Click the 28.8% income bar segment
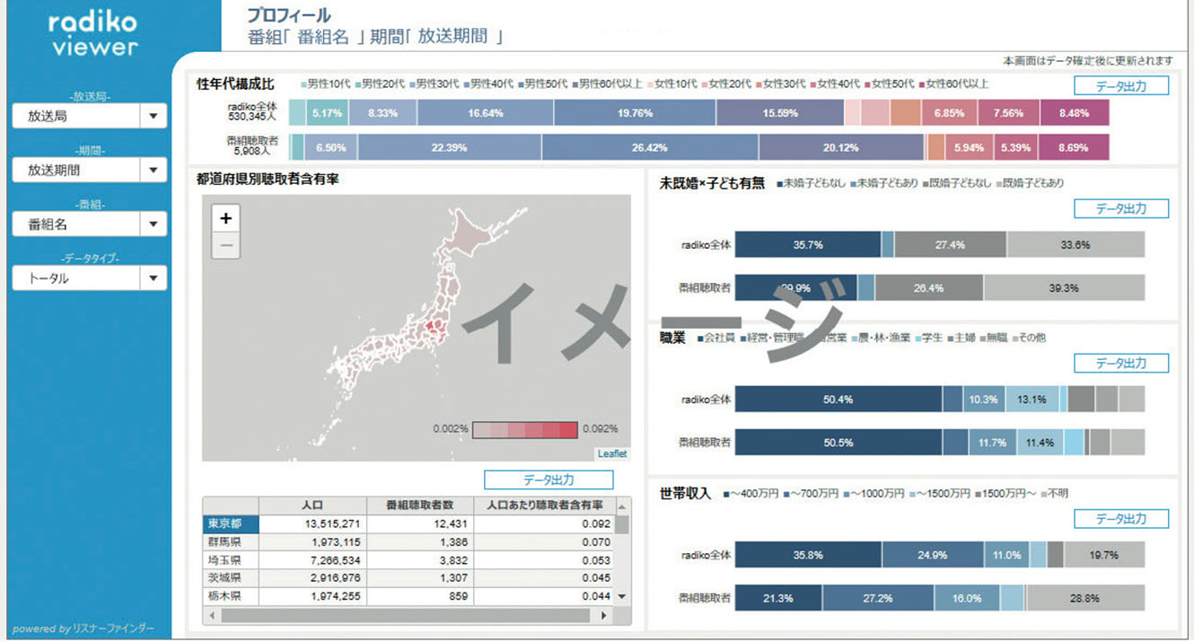The height and width of the screenshot is (642, 1194). 1085,597
